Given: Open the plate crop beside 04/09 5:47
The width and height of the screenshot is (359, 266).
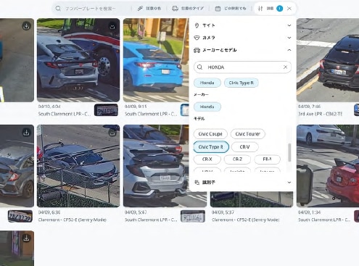Looking at the screenshot, I should tap(193, 216).
